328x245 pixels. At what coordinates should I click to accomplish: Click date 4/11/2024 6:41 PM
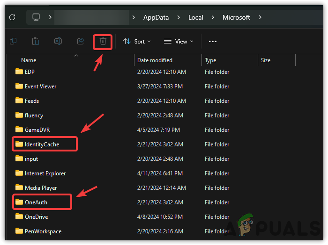click(x=160, y=173)
